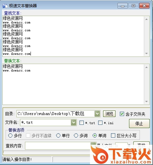The image size is (153, 165).
Task: Click the 浏览 browse button
Action: pos(109,114)
